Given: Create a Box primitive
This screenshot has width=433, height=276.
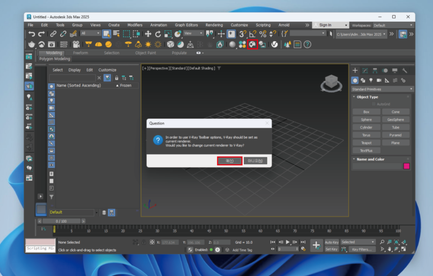Looking at the screenshot, I should (x=366, y=112).
